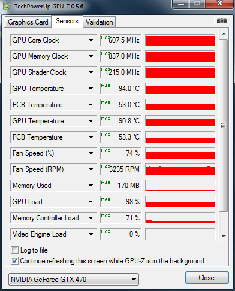Click the scroll up arrow of sensor list
Screen dimensions: 235x291
coord(224,34)
